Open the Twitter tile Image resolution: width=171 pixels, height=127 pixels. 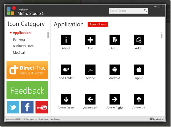click(x=13, y=107)
